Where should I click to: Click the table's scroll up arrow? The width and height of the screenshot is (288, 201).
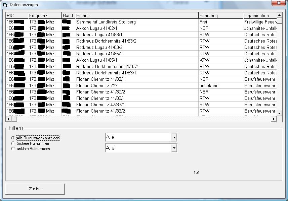tap(279, 15)
